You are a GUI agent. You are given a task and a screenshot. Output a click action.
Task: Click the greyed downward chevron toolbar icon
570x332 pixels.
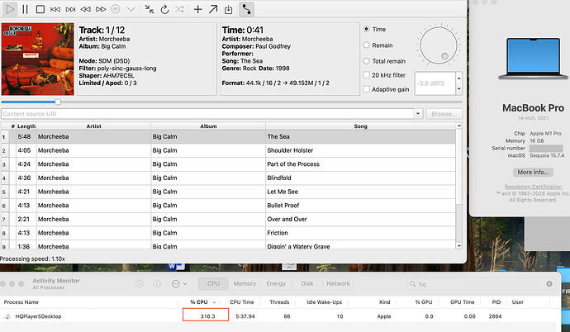(x=131, y=9)
